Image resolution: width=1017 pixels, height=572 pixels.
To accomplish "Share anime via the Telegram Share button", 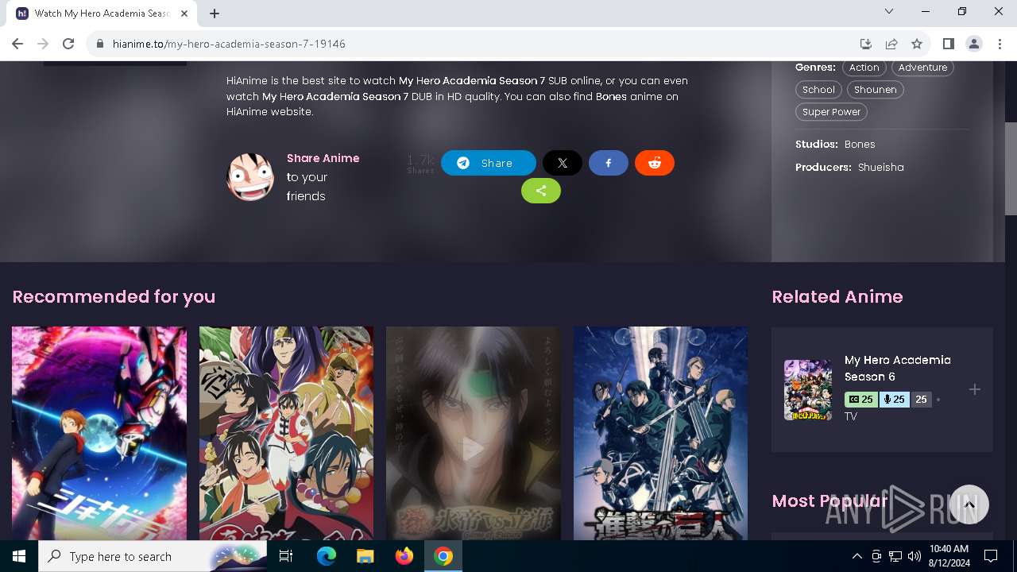I will point(489,163).
